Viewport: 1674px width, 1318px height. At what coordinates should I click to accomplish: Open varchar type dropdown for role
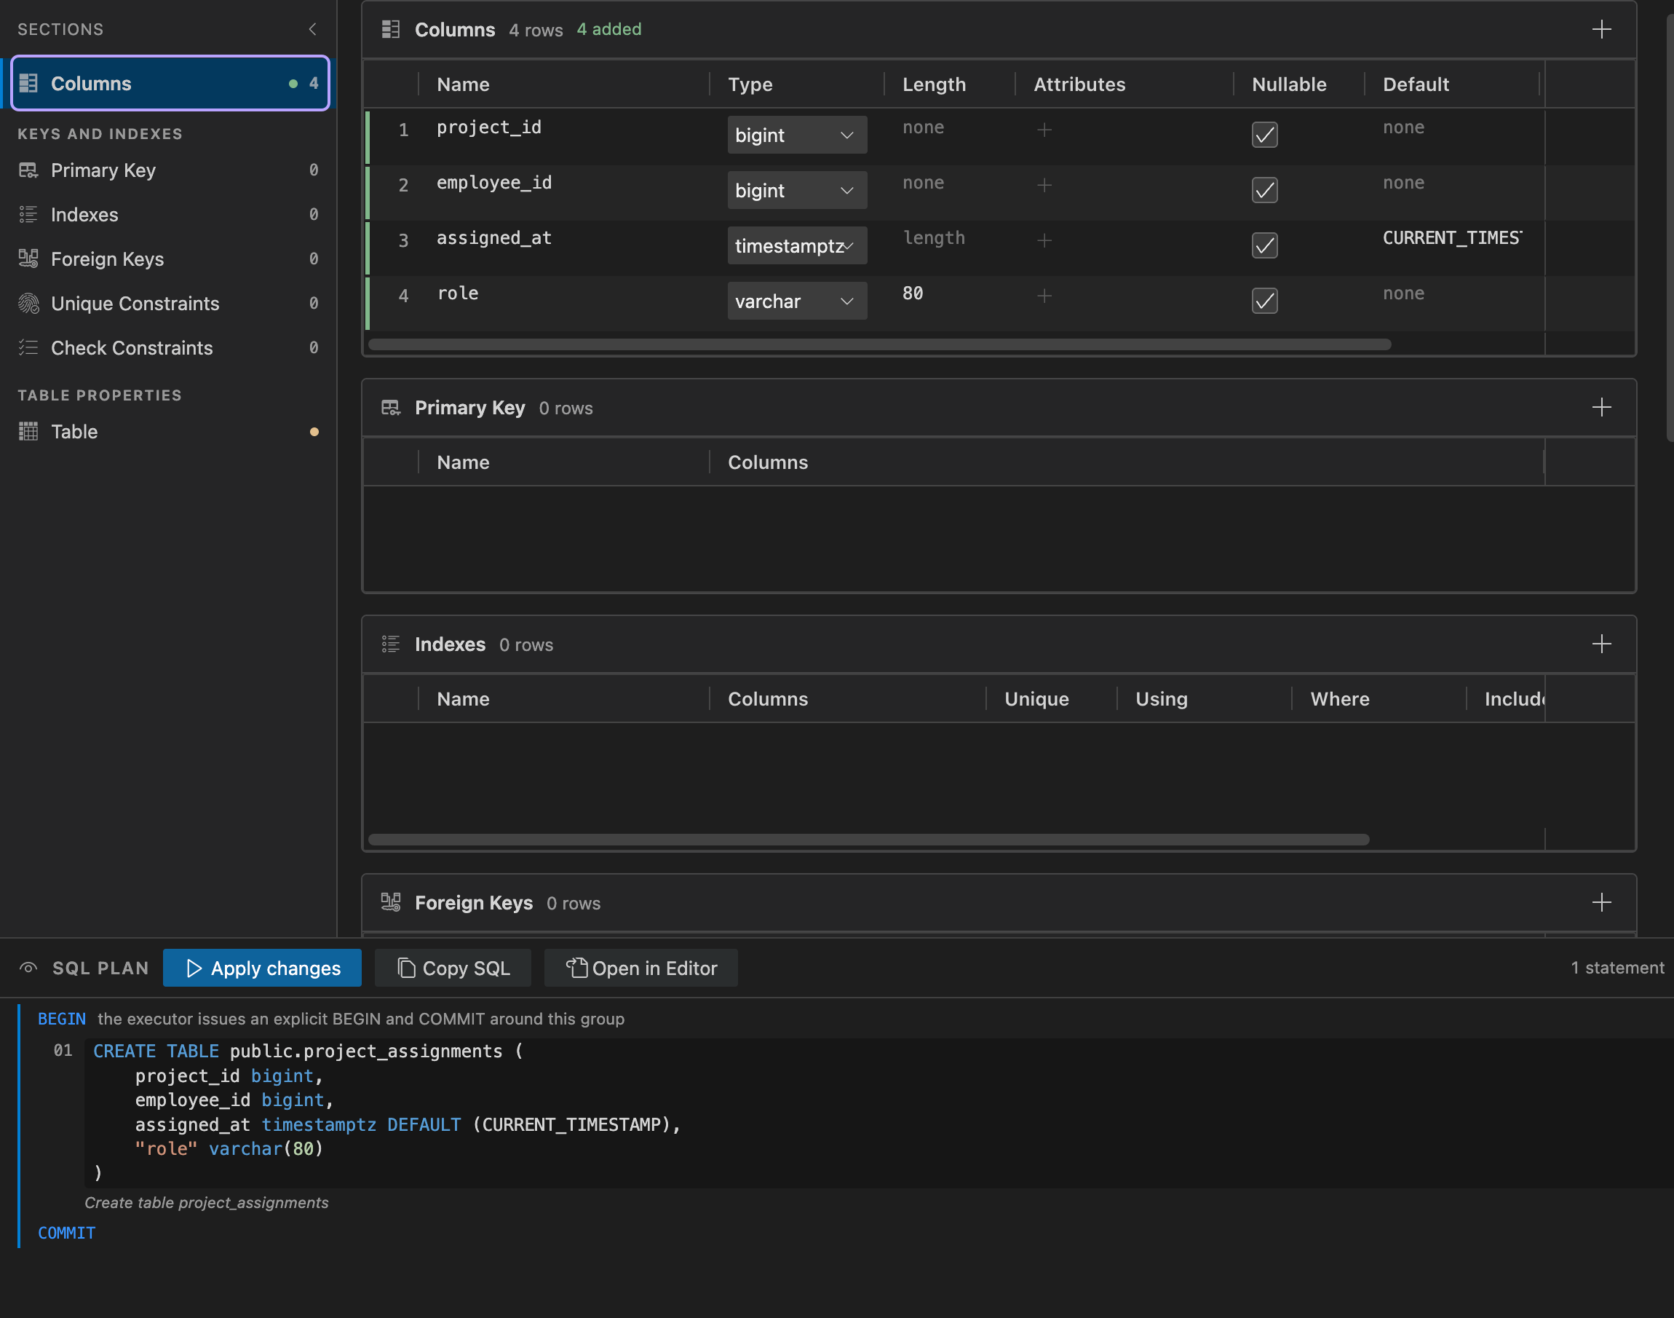pyautogui.click(x=796, y=301)
